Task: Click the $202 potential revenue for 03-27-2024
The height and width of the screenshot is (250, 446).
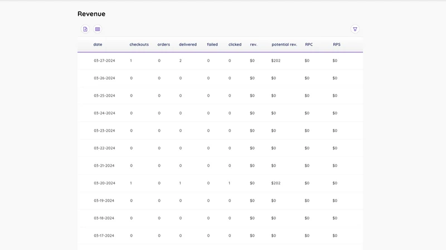Action: pos(275,61)
